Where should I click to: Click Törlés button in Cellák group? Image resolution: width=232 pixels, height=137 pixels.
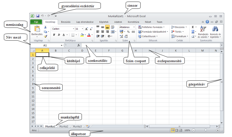177,32
